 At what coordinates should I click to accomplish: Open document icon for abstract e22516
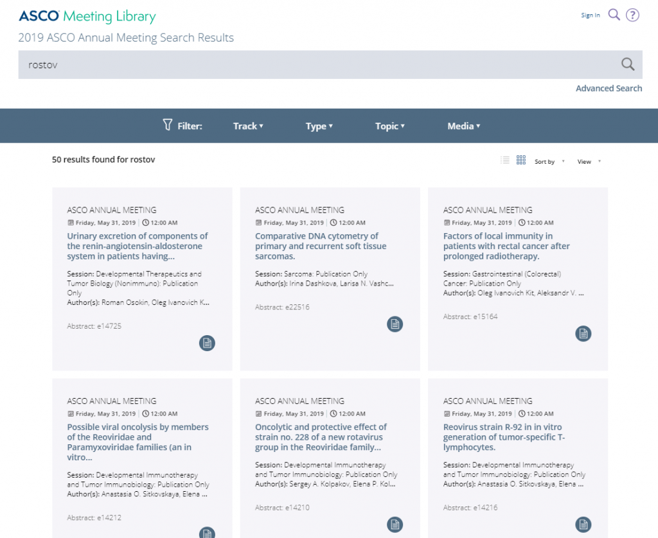click(x=395, y=324)
